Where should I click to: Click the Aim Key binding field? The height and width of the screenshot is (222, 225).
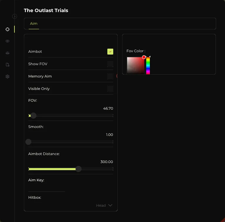click(47, 188)
